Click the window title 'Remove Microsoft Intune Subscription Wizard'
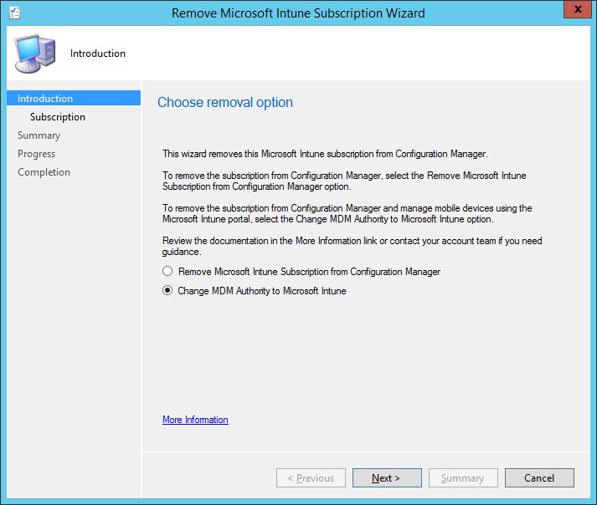 298,13
